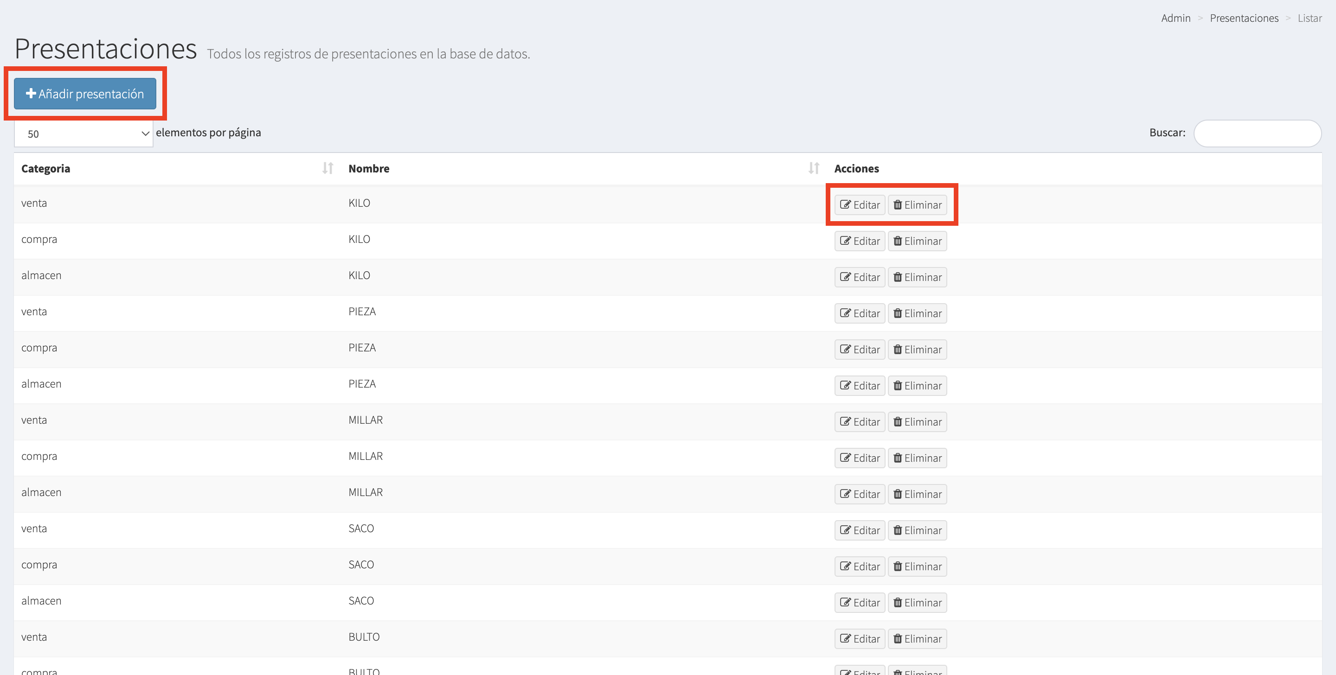
Task: Edit the almacen KILO record
Action: [860, 277]
